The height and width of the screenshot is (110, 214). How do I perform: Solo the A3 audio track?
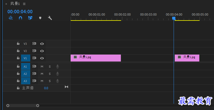click(x=50, y=81)
